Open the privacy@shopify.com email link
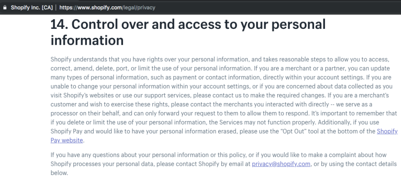The width and height of the screenshot is (401, 178). [x=281, y=164]
